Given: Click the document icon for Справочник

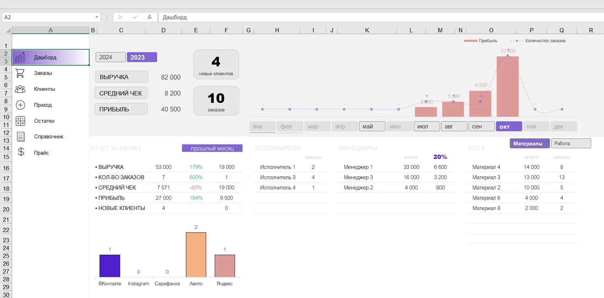Looking at the screenshot, I should (x=21, y=137).
